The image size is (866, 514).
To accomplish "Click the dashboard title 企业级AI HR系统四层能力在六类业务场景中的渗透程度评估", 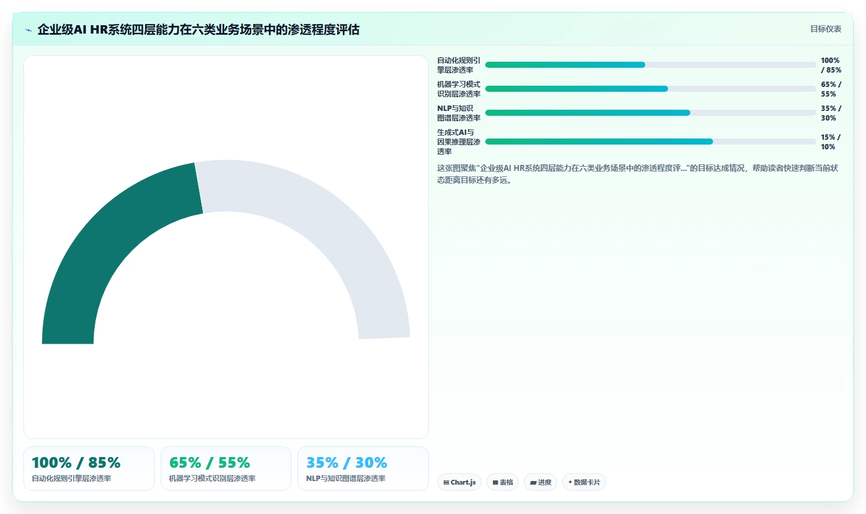I will 199,29.
